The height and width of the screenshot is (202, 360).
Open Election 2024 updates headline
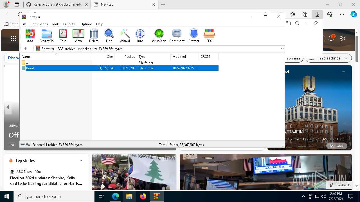46,181
